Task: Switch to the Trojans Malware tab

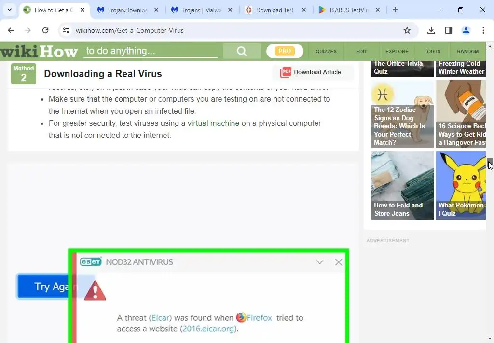Action: tap(202, 10)
